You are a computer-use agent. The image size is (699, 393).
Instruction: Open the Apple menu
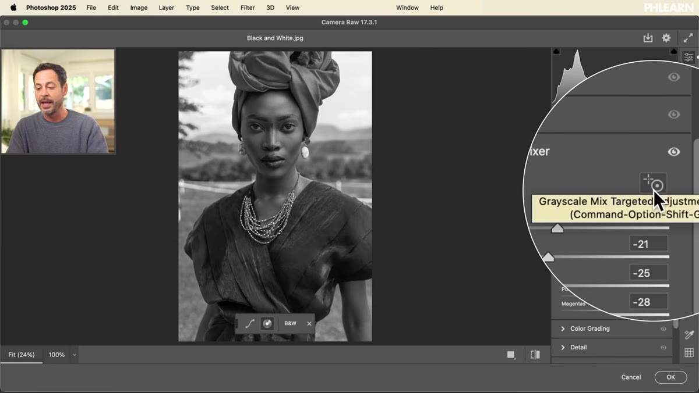13,8
